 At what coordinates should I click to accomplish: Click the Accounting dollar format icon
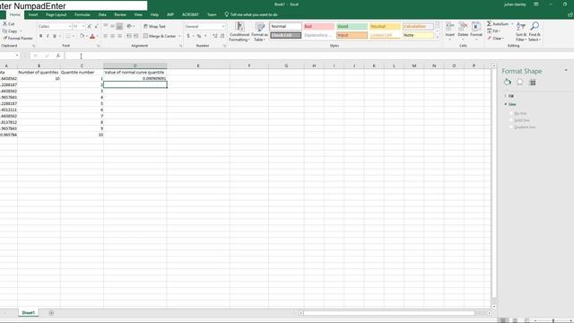coord(188,36)
